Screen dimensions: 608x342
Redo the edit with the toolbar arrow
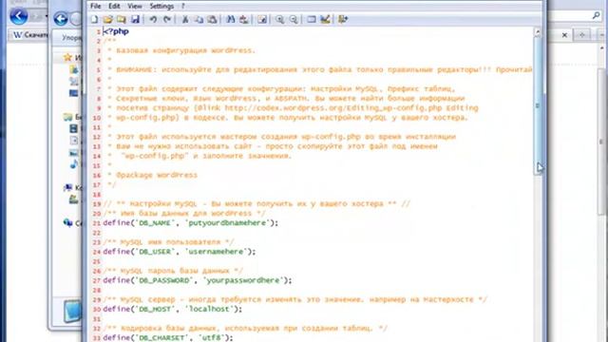coord(167,19)
